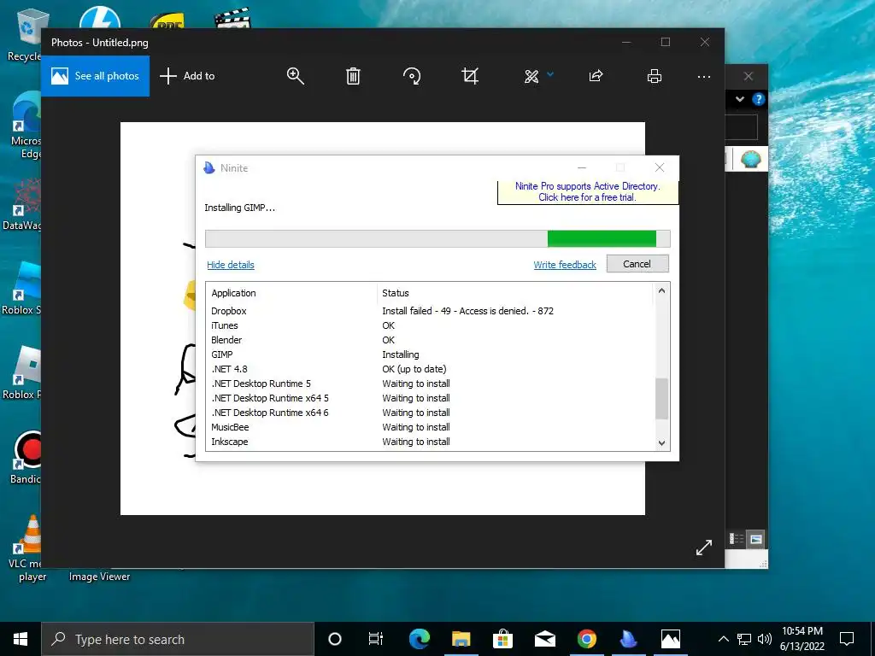Open File Explorer from the taskbar
The width and height of the screenshot is (875, 656).
pos(461,639)
